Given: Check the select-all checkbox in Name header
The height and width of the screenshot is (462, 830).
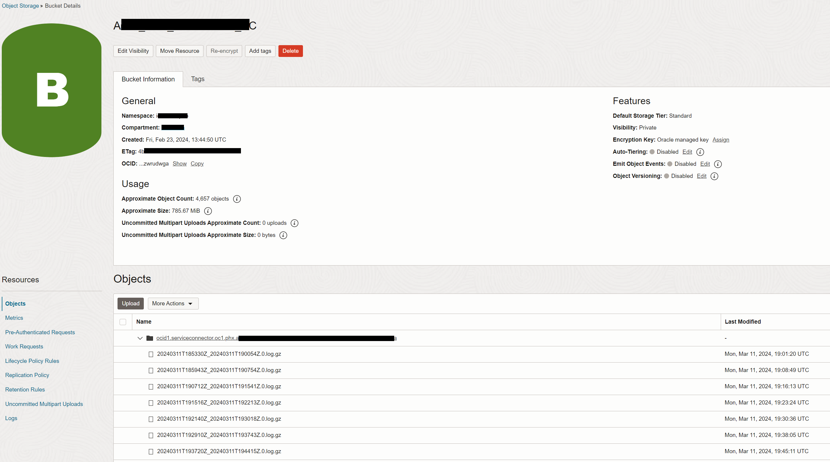Looking at the screenshot, I should [x=123, y=322].
